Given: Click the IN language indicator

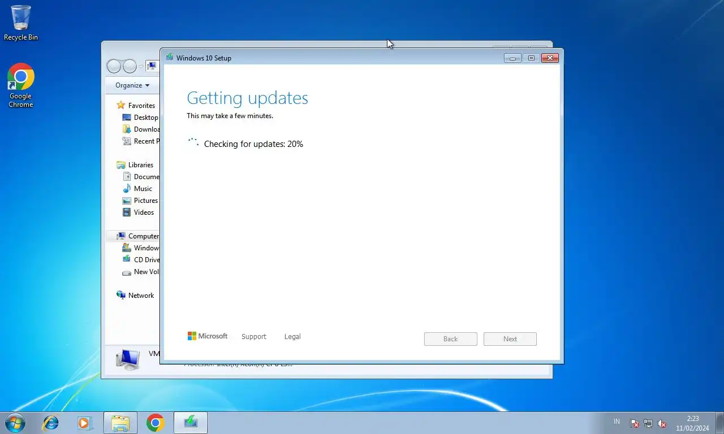Looking at the screenshot, I should pos(617,422).
